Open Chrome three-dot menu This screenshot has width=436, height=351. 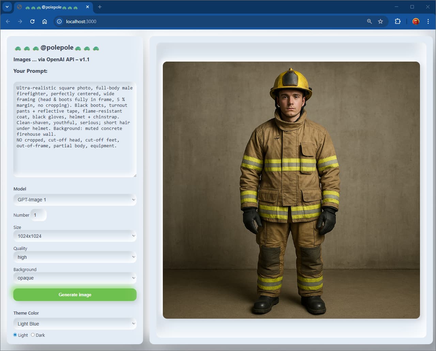tap(428, 21)
